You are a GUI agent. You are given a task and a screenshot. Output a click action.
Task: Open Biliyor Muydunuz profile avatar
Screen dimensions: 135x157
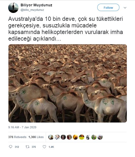pos(13,8)
